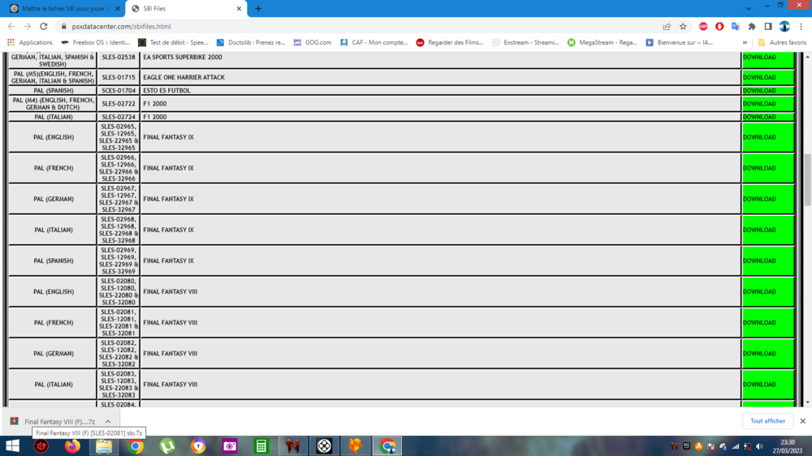Download Final Fantasy IX PAL (French) SBI
Screen dimensions: 812x456
click(767, 168)
